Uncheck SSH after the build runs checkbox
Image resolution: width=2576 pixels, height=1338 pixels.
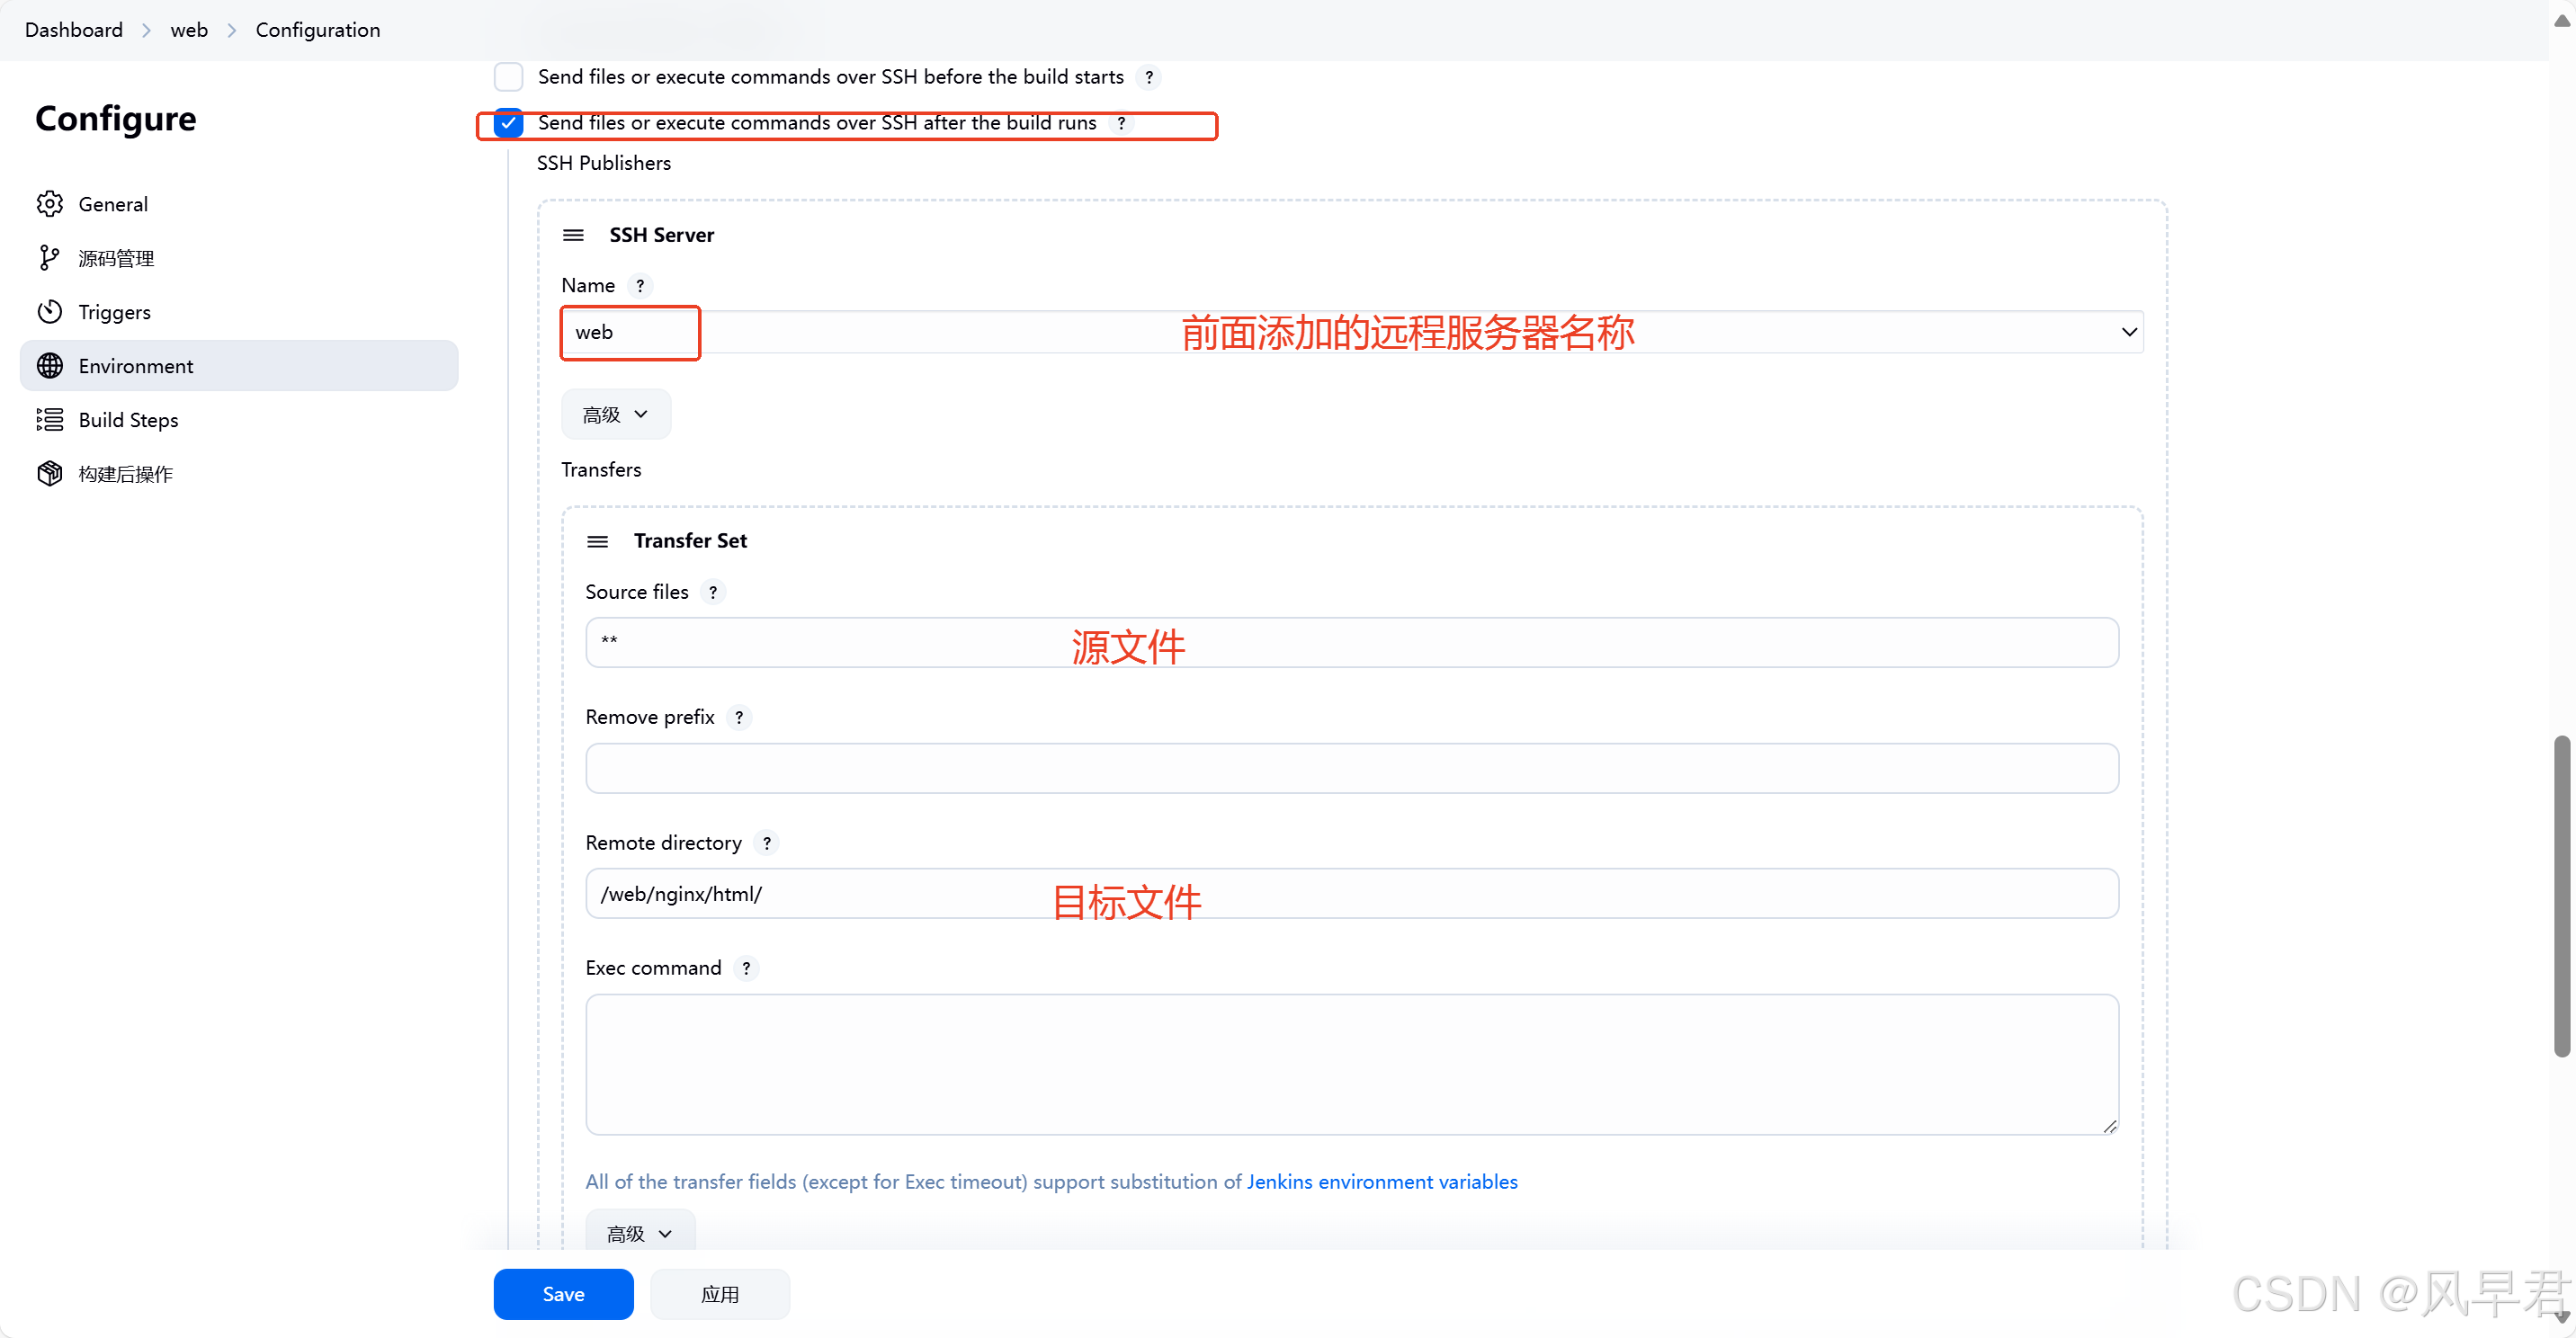(509, 123)
